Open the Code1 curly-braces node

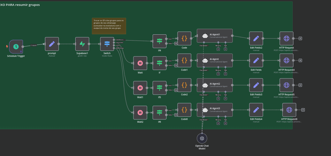click(x=184, y=60)
